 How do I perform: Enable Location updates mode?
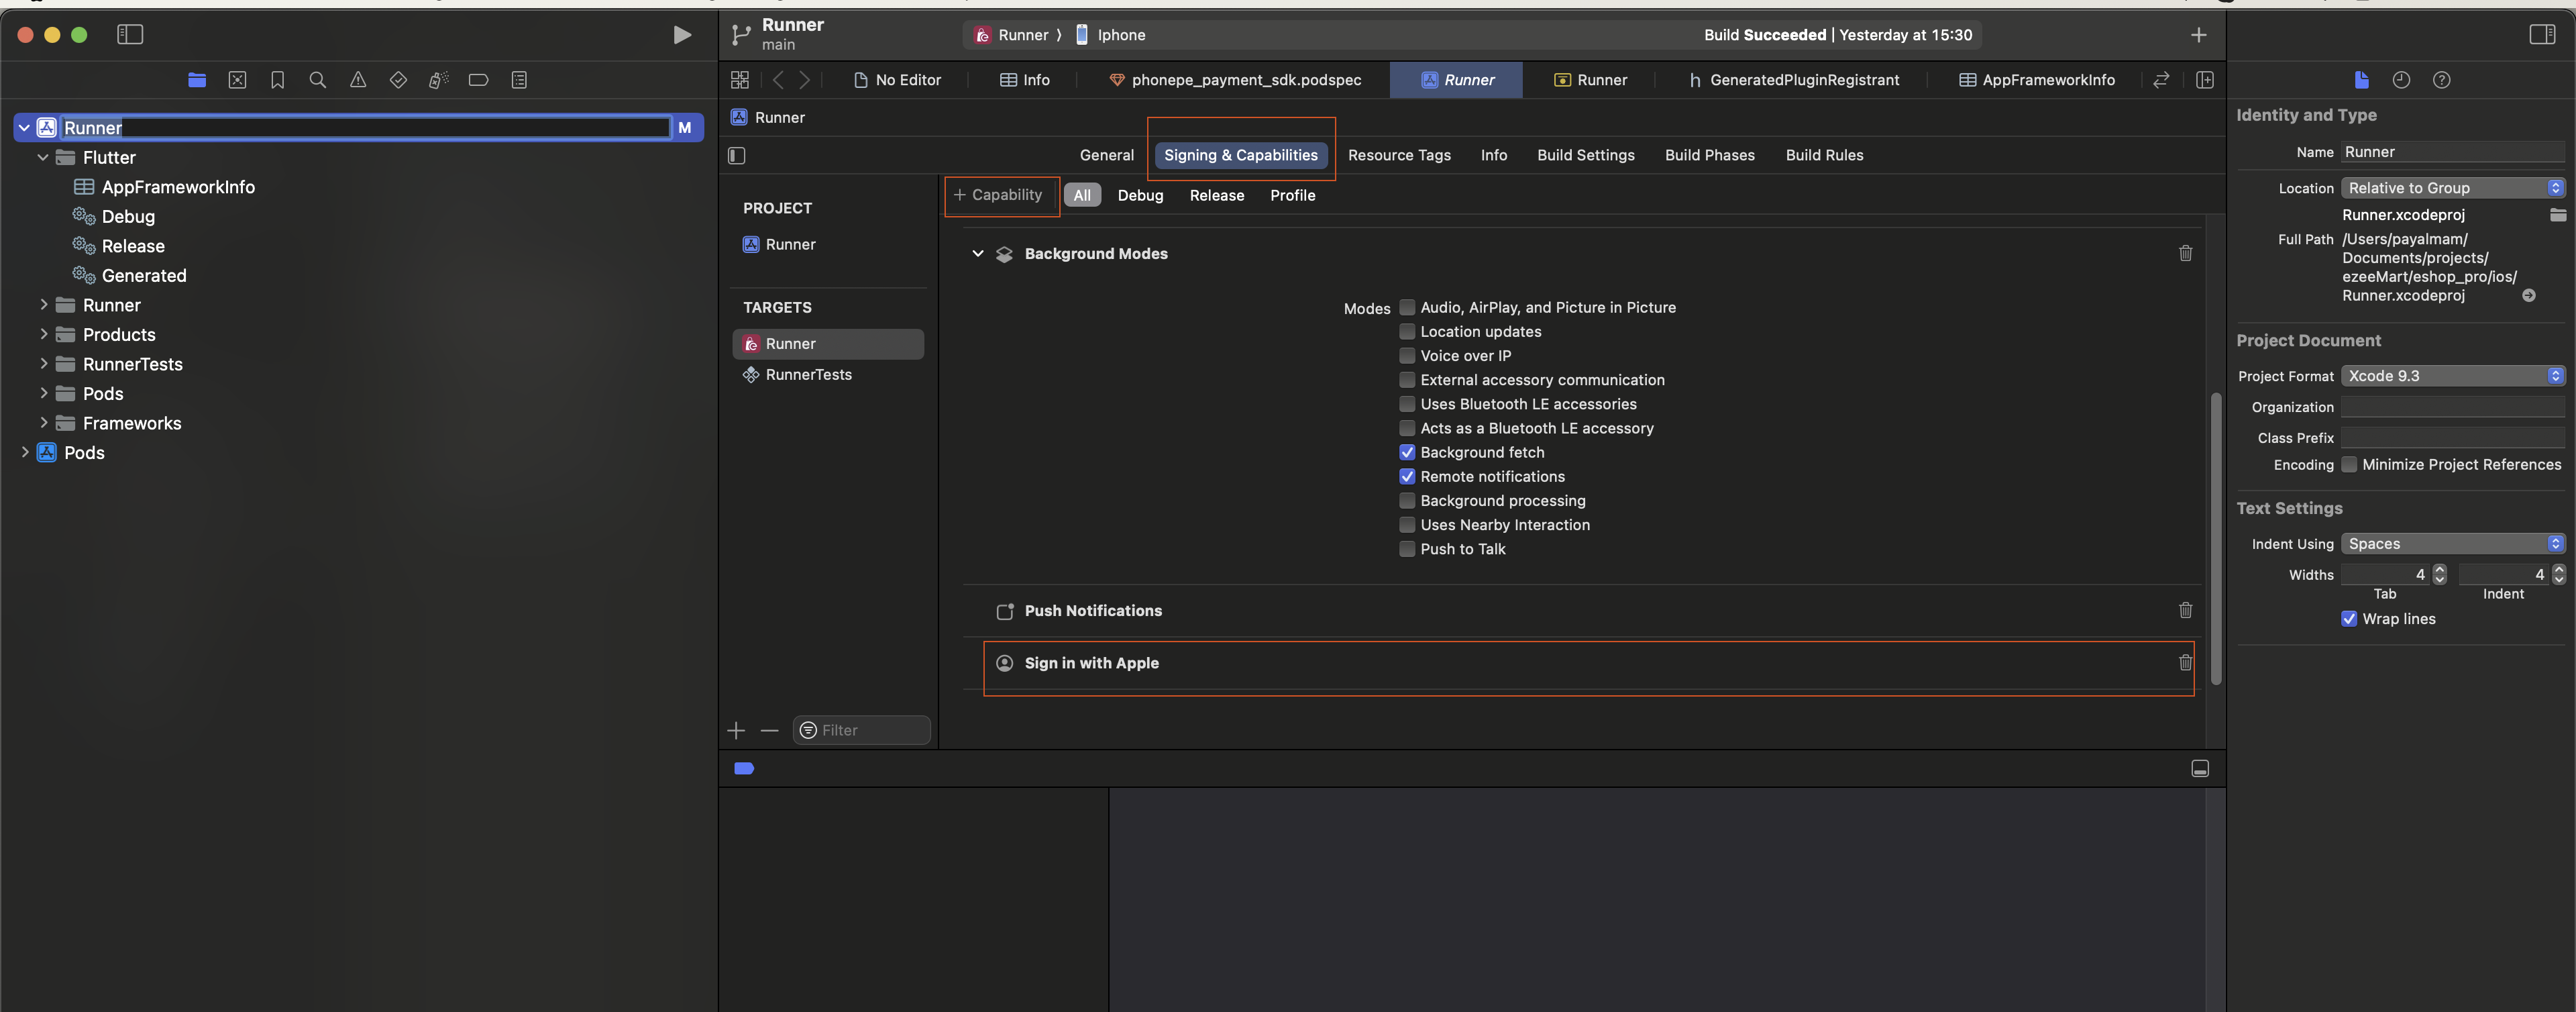1407,331
